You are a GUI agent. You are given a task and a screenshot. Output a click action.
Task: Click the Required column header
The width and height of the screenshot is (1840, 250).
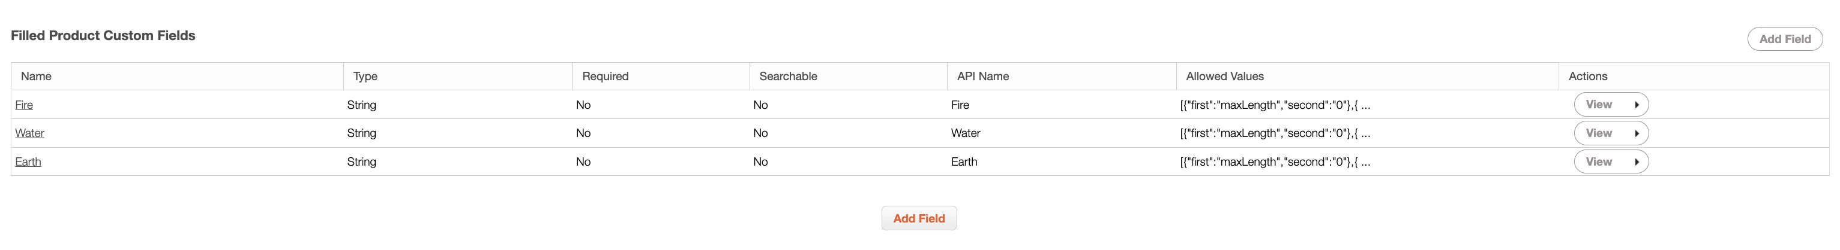point(605,76)
